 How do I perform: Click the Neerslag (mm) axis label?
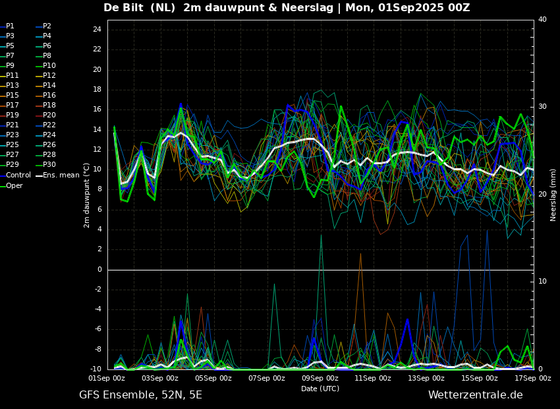click(x=553, y=195)
